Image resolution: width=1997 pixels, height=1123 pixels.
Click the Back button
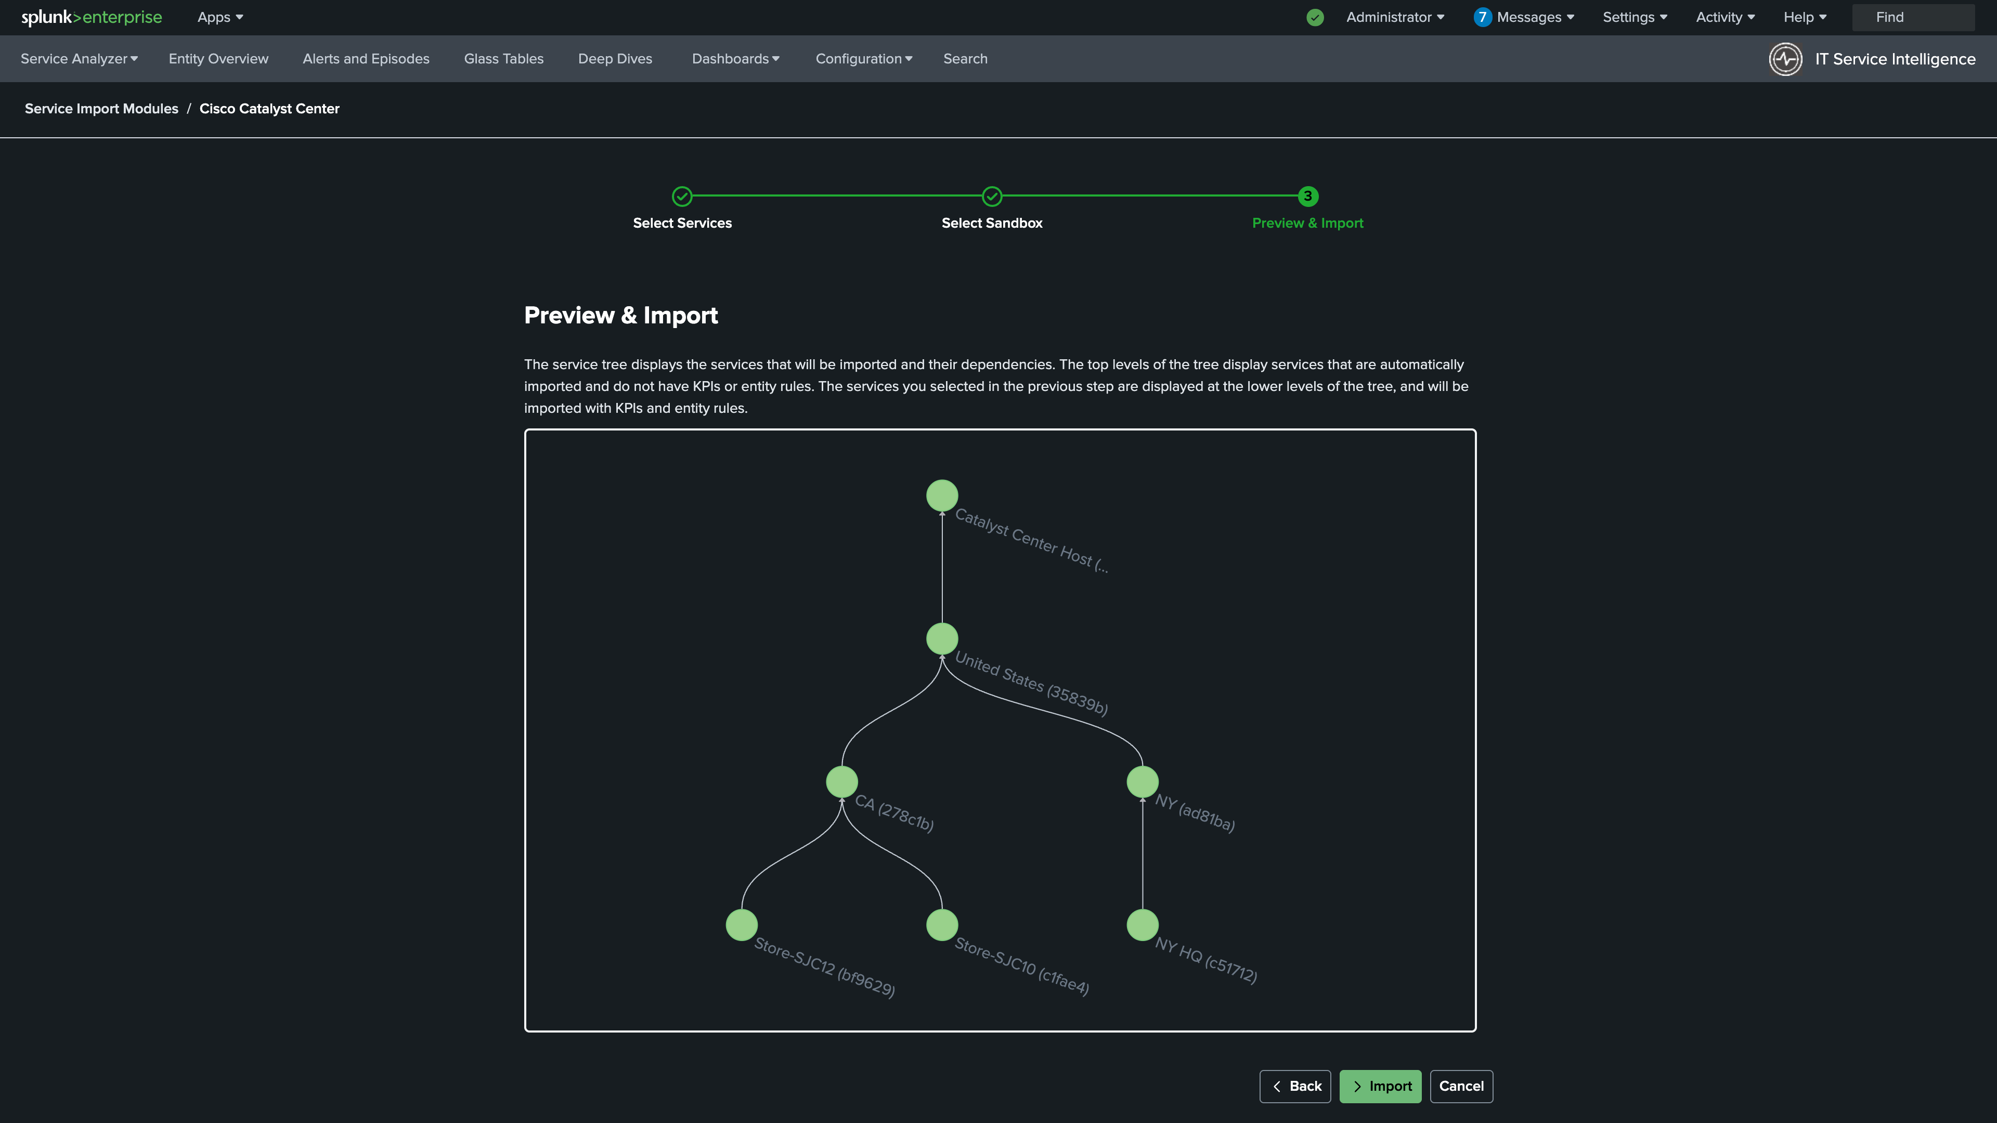tap(1295, 1086)
